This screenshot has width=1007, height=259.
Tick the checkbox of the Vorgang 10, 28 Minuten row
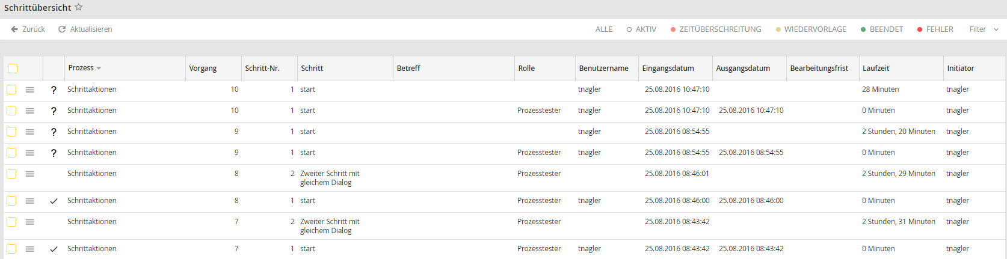[11, 90]
